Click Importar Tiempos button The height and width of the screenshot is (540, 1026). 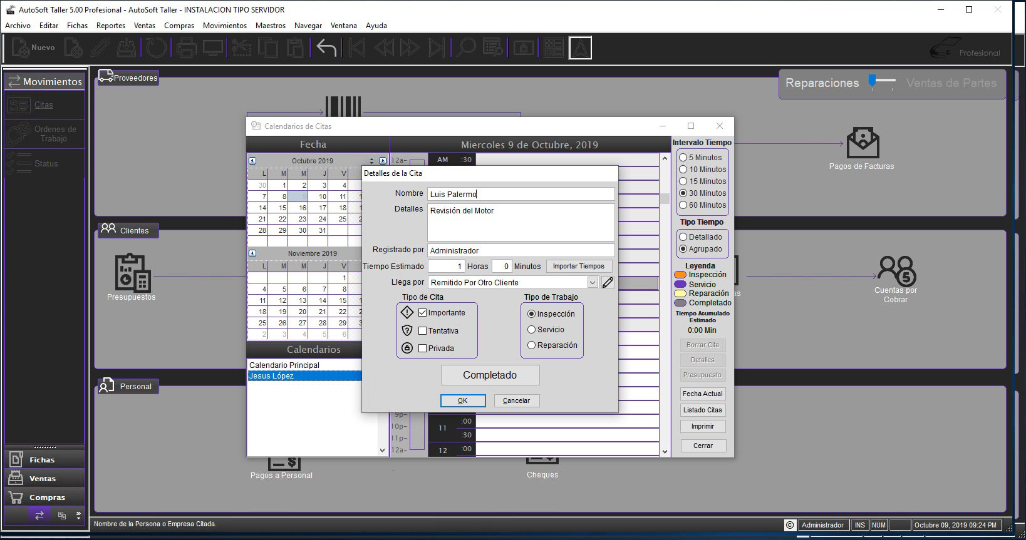click(579, 266)
